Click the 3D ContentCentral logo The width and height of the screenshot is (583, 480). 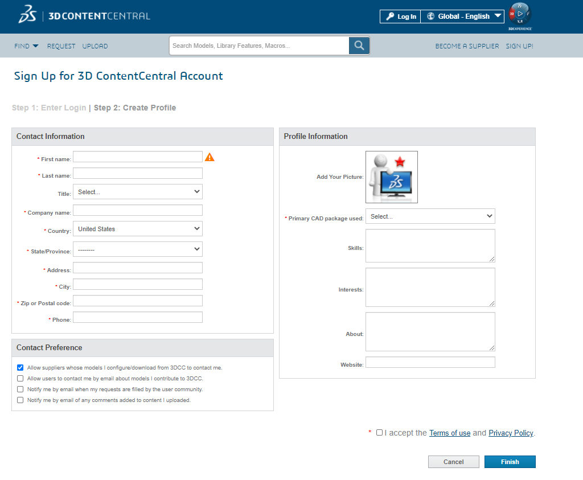point(84,16)
